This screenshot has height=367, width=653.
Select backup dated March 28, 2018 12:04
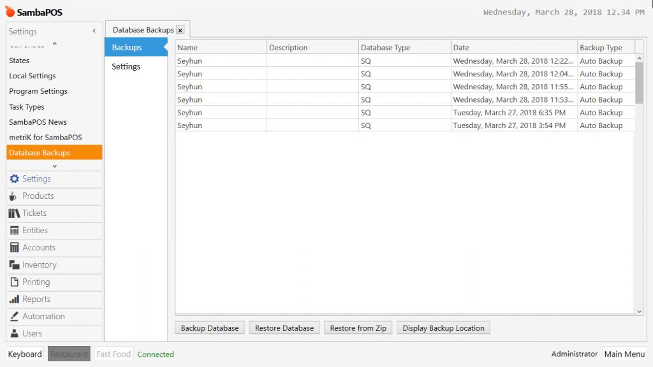(x=405, y=74)
